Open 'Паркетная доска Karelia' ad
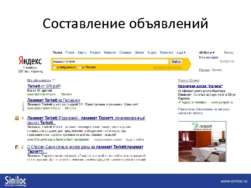 [x=200, y=86]
